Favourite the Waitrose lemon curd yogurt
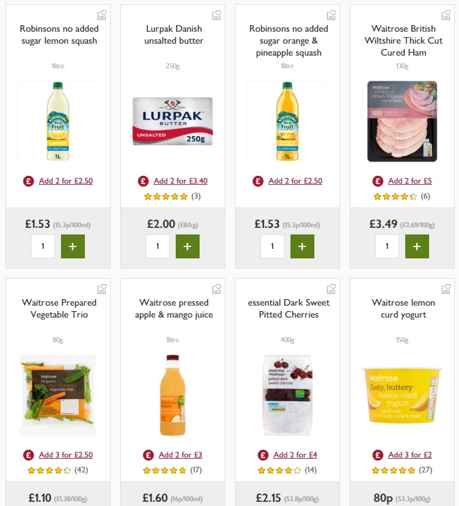Image resolution: width=459 pixels, height=506 pixels. pos(446,289)
